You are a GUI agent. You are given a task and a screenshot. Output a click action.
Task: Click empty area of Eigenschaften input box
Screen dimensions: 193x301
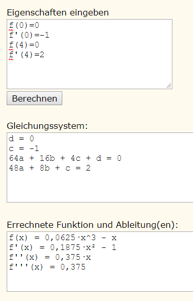(x=90, y=73)
